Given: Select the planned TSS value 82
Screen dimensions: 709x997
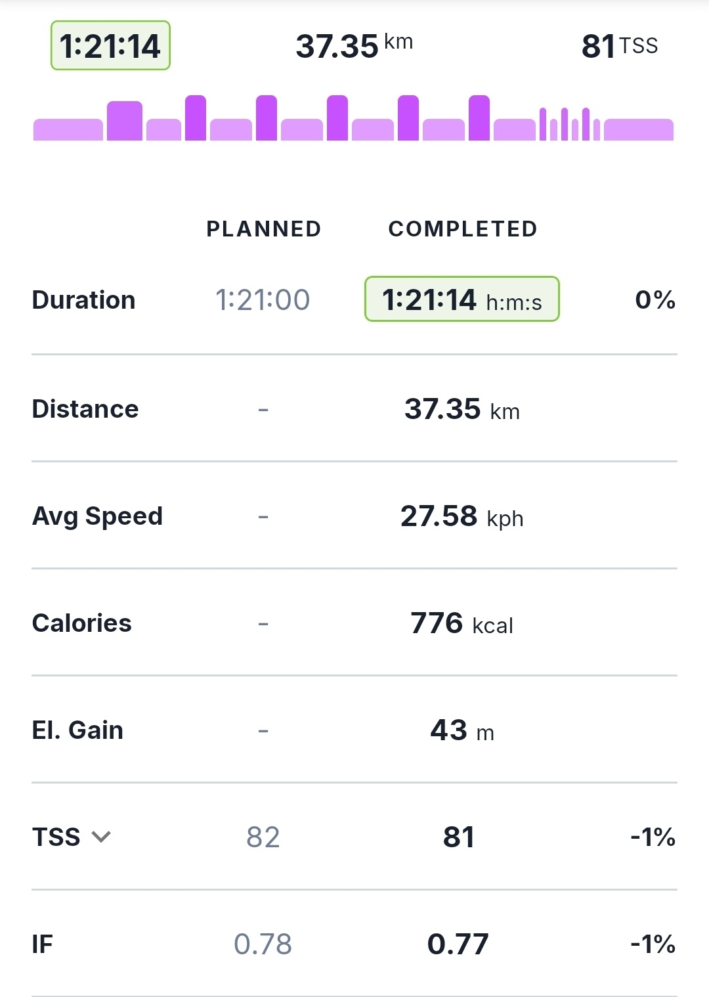Looking at the screenshot, I should pyautogui.click(x=263, y=837).
